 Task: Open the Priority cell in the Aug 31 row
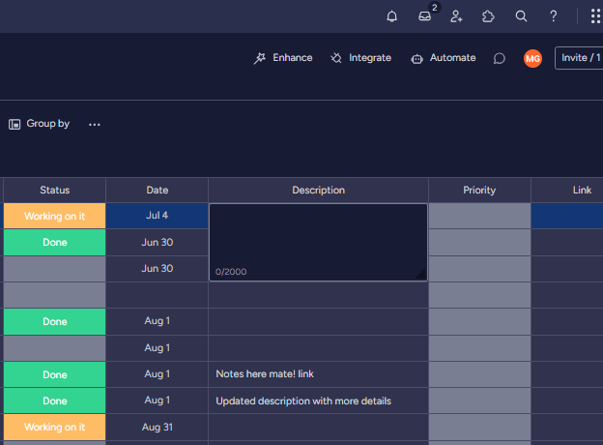[479, 428]
